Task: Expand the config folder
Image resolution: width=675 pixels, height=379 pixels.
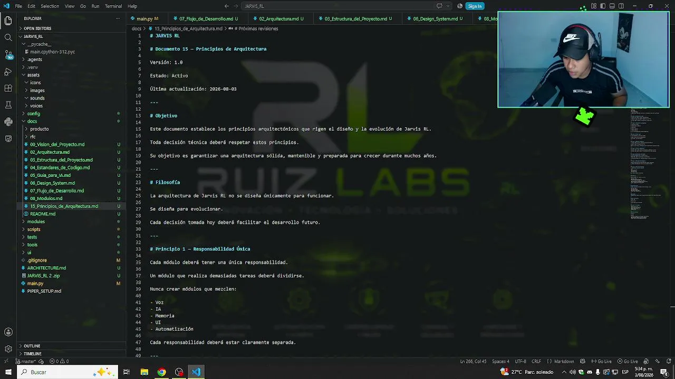Action: click(71, 114)
